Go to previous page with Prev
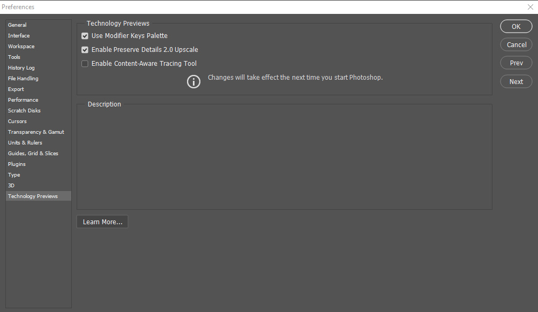The height and width of the screenshot is (312, 538). coord(516,63)
